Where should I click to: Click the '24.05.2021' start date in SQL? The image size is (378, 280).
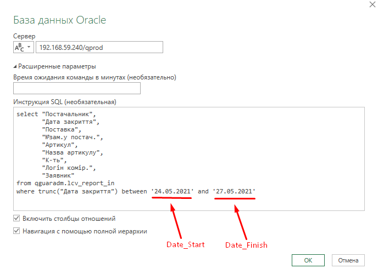click(x=172, y=191)
